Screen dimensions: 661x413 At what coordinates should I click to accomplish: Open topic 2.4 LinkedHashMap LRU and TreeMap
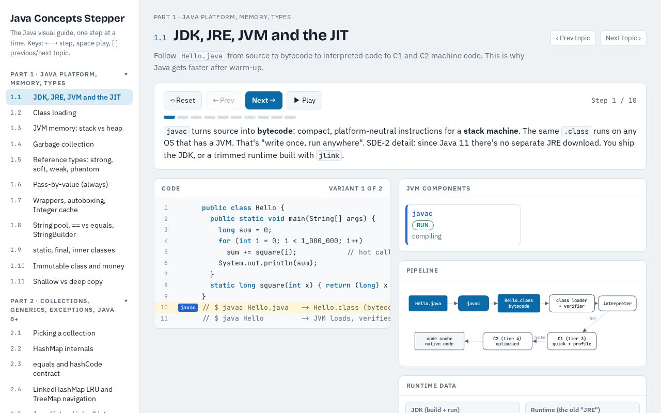(x=69, y=394)
